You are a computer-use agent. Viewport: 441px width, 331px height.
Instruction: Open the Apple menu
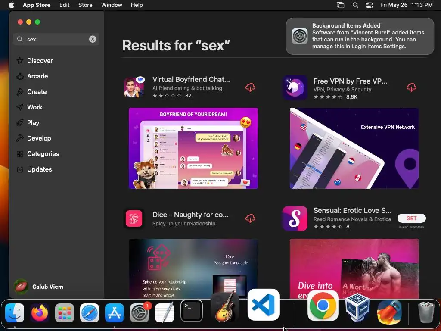point(11,5)
